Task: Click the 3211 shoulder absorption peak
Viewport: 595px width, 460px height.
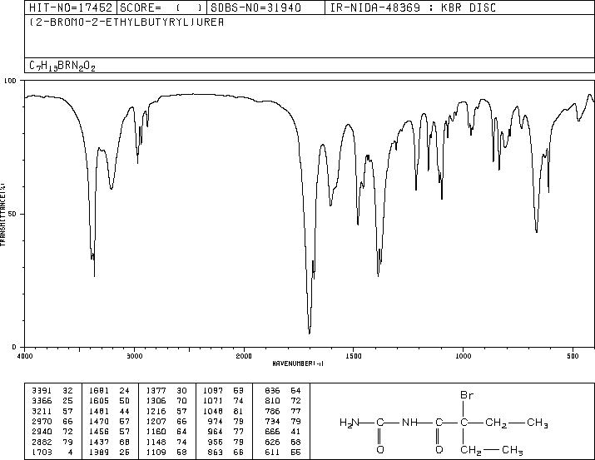Action: (112, 188)
